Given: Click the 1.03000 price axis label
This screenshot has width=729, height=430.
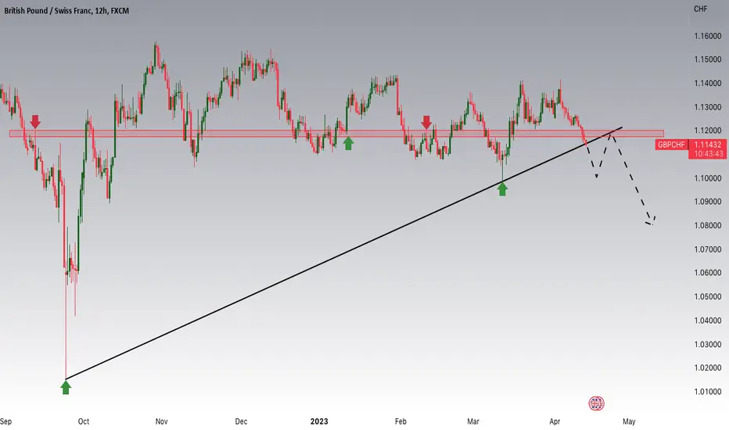Looking at the screenshot, I should (708, 344).
